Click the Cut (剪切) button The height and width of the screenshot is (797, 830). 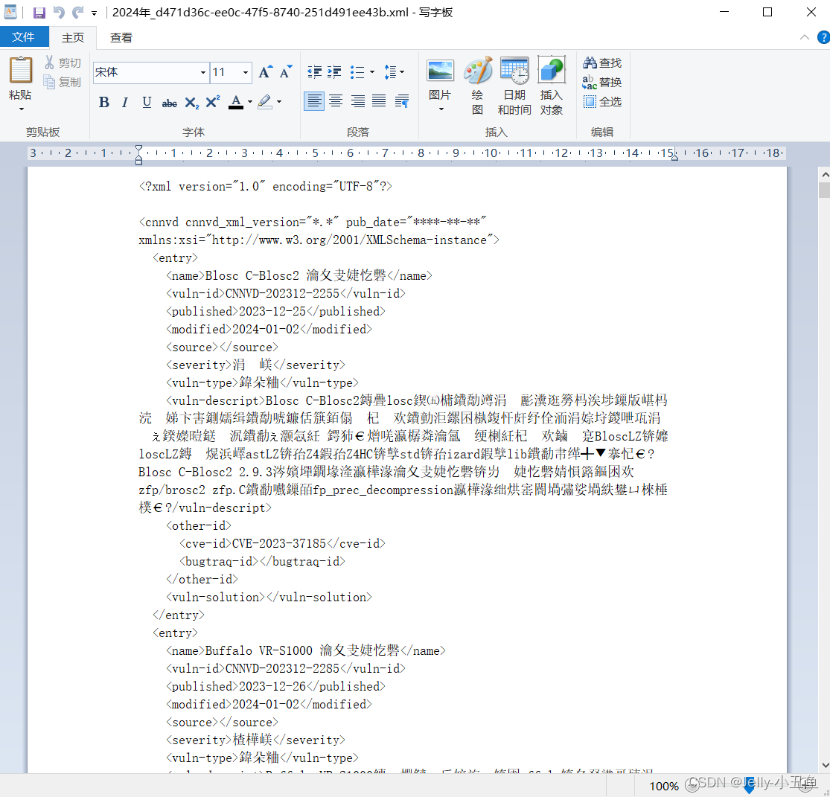(63, 63)
